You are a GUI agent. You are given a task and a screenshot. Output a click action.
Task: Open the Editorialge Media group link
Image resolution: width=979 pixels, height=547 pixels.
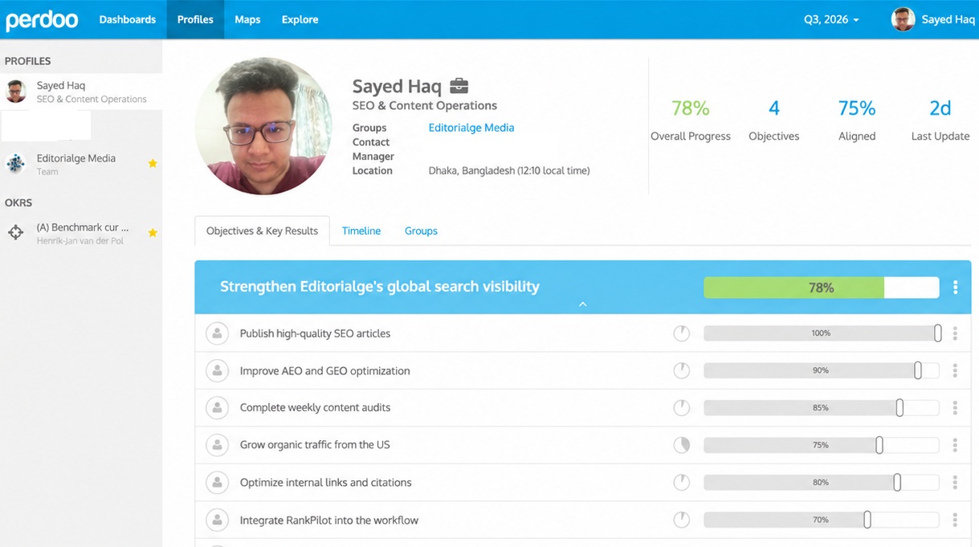471,128
